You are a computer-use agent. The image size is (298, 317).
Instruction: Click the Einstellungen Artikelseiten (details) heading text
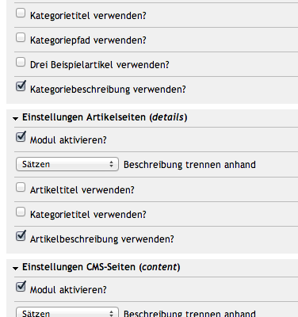point(105,117)
